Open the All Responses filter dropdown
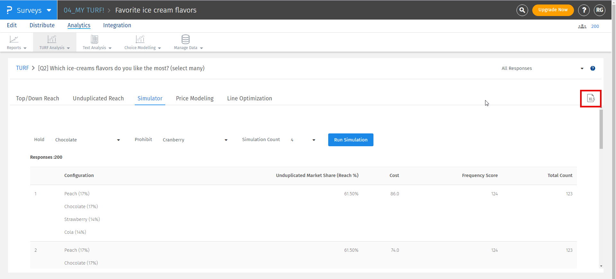Image resolution: width=616 pixels, height=279 pixels. click(x=542, y=68)
